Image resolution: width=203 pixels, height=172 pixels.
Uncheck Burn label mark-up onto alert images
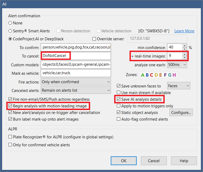pos(11,119)
